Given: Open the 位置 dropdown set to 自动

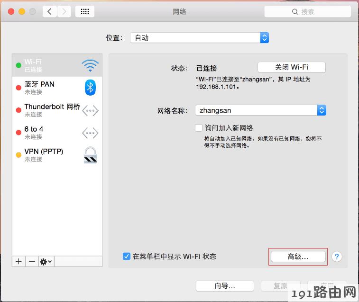Looking at the screenshot, I should [x=200, y=38].
